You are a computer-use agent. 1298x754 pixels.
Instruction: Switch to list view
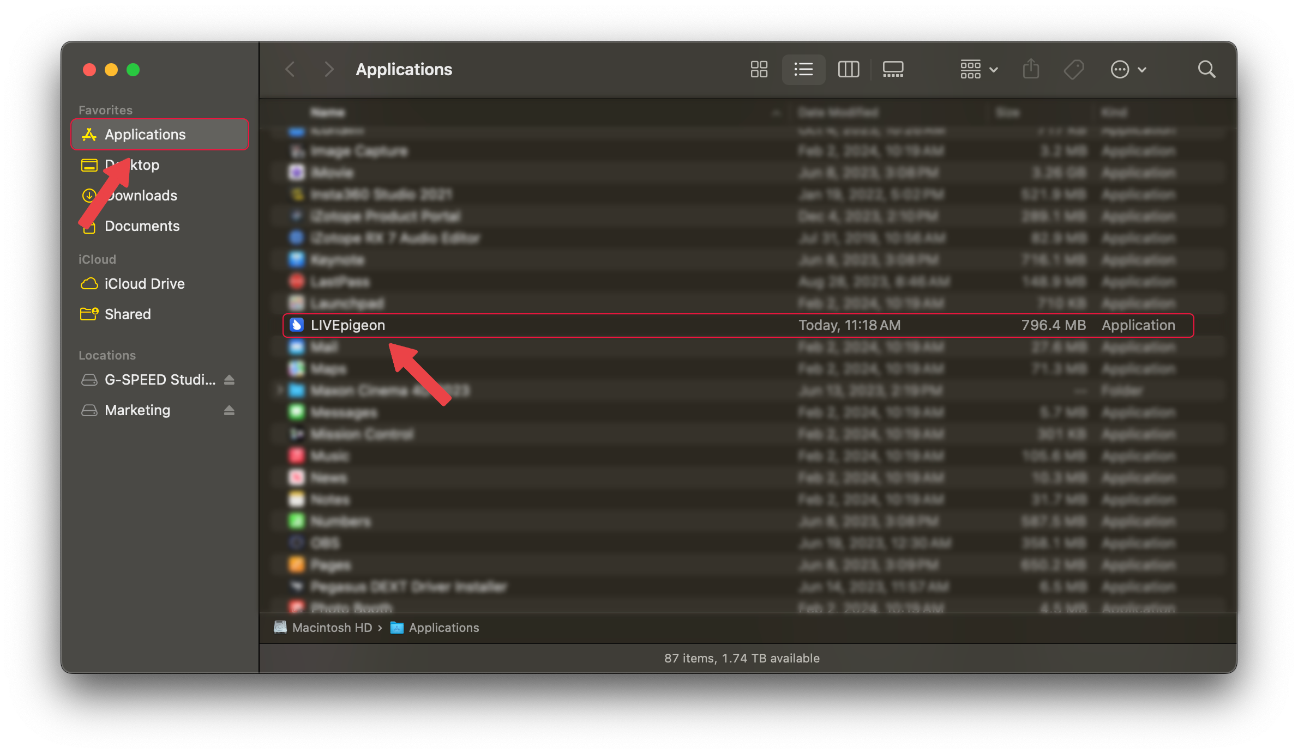click(x=803, y=69)
